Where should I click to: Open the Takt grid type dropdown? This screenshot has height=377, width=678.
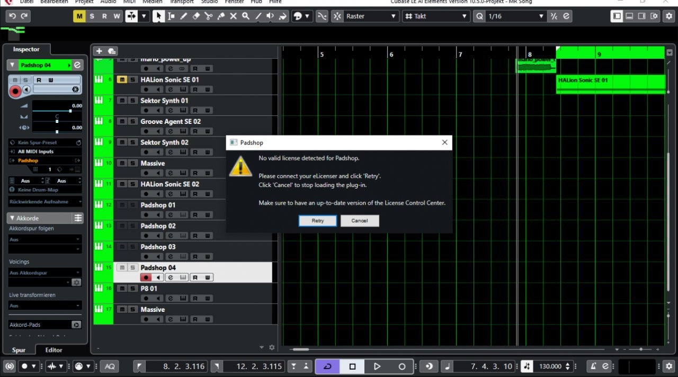click(436, 16)
